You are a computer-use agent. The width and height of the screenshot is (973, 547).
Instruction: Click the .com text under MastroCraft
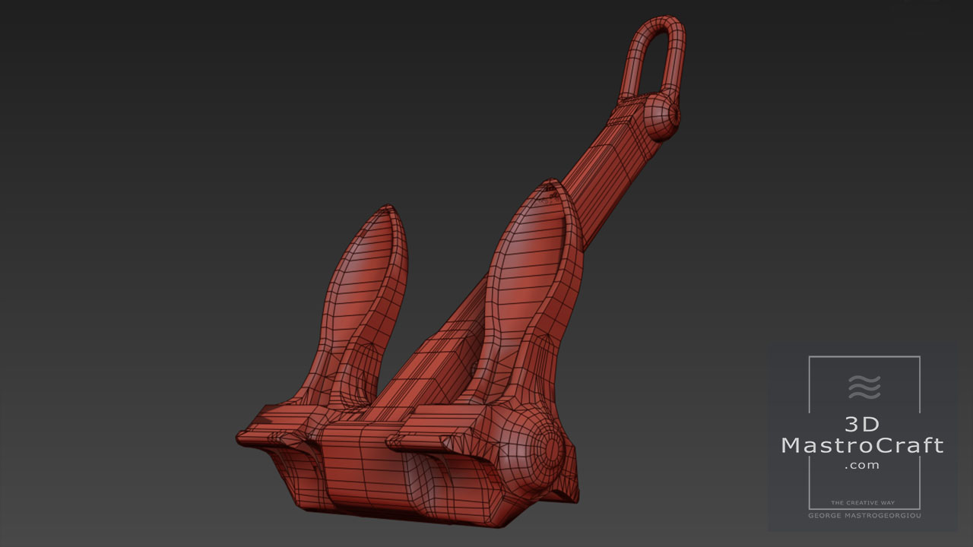tap(862, 465)
